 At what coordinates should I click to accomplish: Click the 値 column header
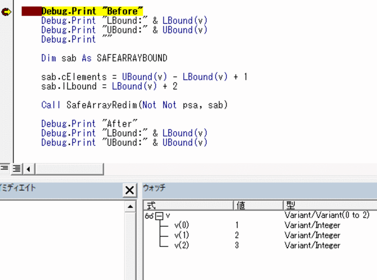[x=258, y=206]
